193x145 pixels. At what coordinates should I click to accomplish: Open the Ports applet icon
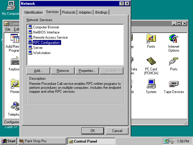click(x=174, y=61)
